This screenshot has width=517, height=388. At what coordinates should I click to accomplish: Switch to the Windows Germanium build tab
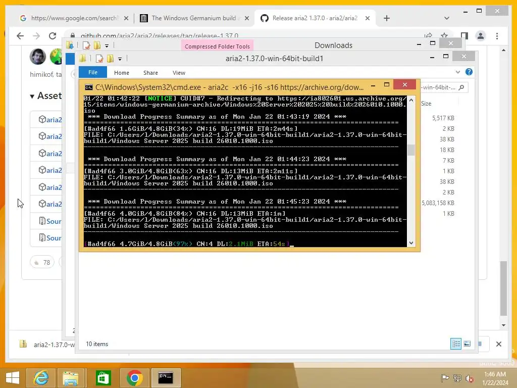[194, 18]
